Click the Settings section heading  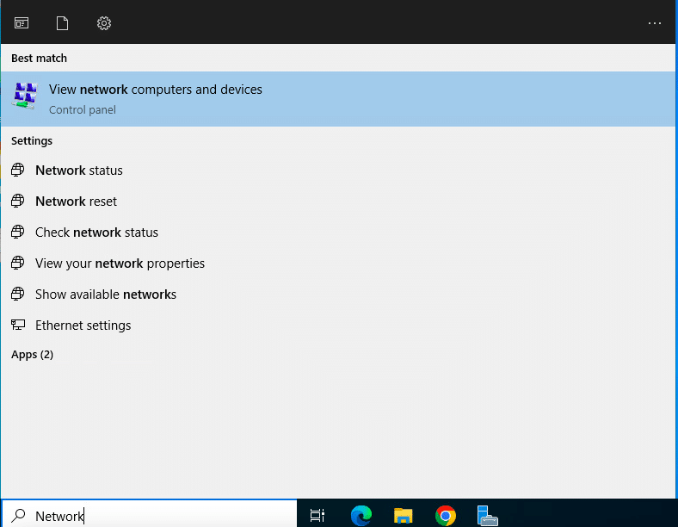point(32,141)
